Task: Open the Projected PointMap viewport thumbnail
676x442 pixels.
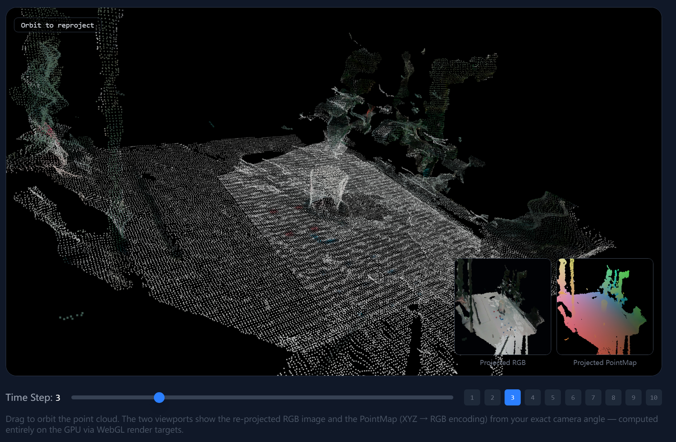Action: click(x=605, y=307)
